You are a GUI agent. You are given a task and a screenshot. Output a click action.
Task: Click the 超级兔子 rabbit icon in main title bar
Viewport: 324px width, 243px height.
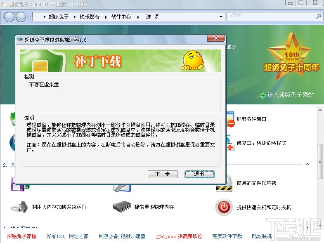click(x=5, y=4)
